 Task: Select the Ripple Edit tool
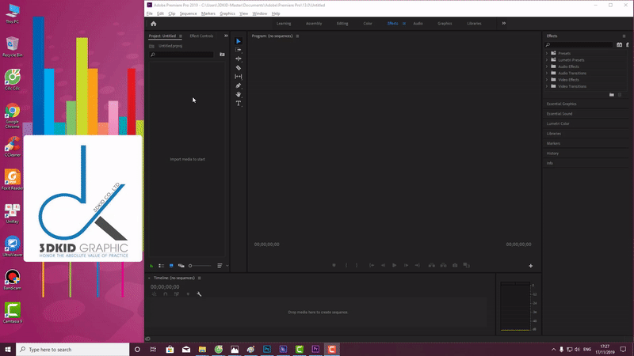tap(239, 59)
